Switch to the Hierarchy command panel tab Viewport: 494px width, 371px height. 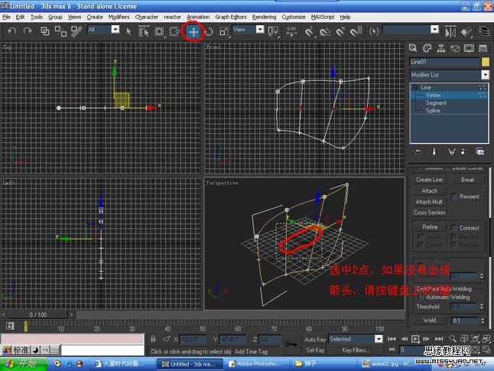pyautogui.click(x=441, y=48)
